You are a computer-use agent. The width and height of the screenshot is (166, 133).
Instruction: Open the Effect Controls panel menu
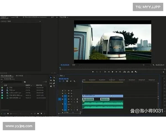pyautogui.click(x=8, y=17)
